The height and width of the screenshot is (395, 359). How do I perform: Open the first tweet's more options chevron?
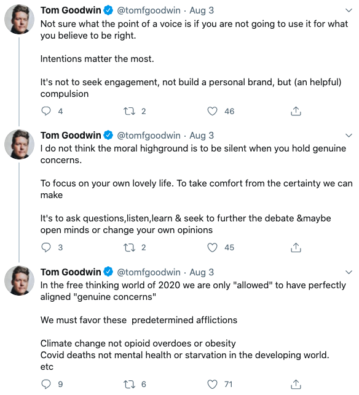(349, 10)
